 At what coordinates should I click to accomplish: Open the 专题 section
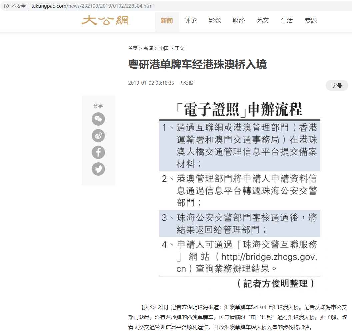click(311, 21)
